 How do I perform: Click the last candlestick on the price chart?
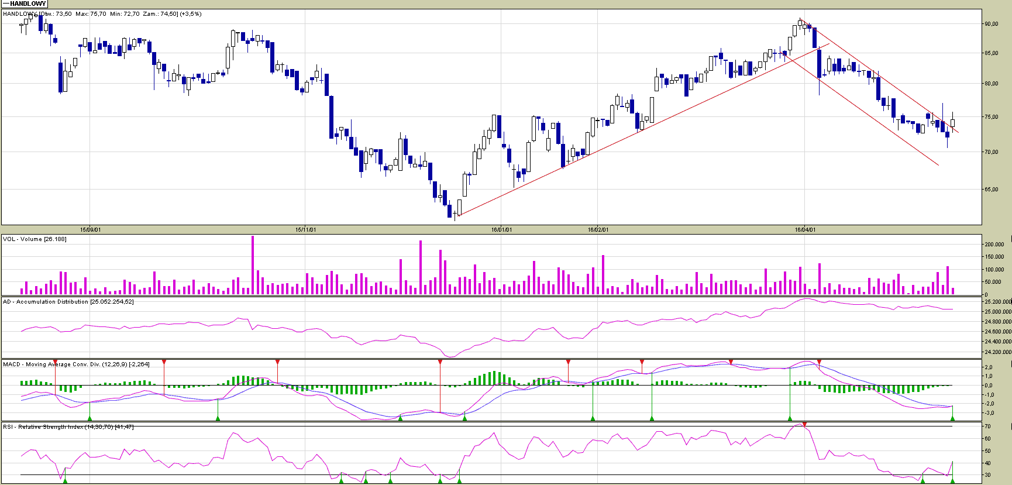(952, 123)
